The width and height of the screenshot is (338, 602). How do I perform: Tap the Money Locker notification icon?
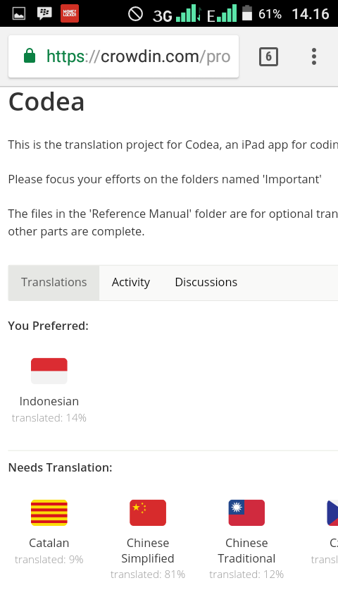point(70,13)
